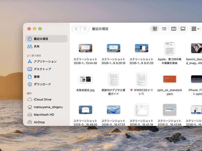Open iCloud Drive in the sidebar
202x151 pixels.
46,99
